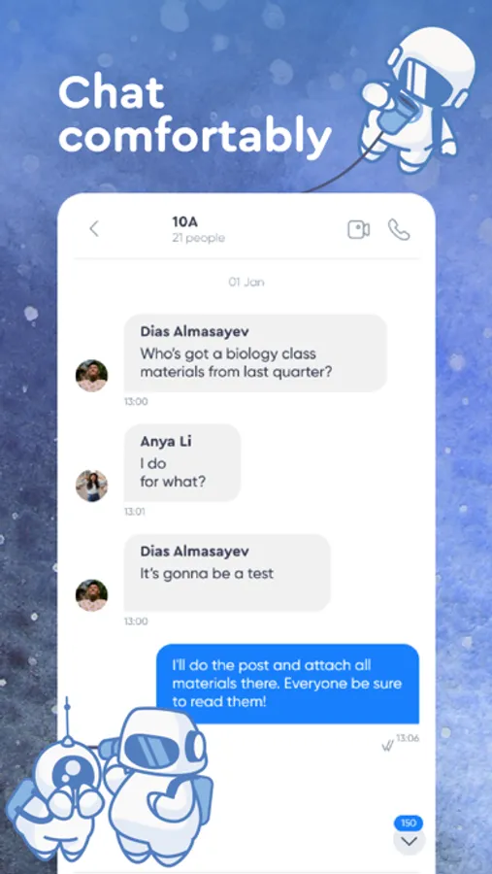Tap Dias Almasayev's avatar beside test message
The image size is (492, 874).
pos(91,595)
